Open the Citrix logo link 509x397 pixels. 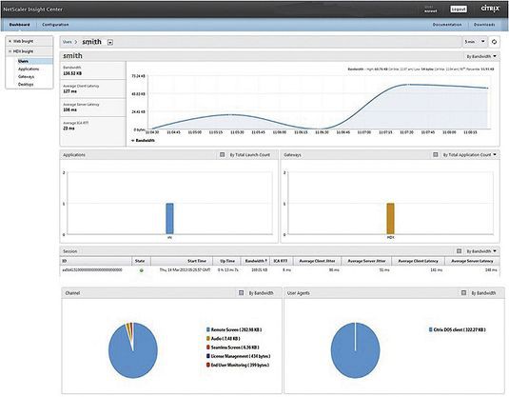[490, 9]
